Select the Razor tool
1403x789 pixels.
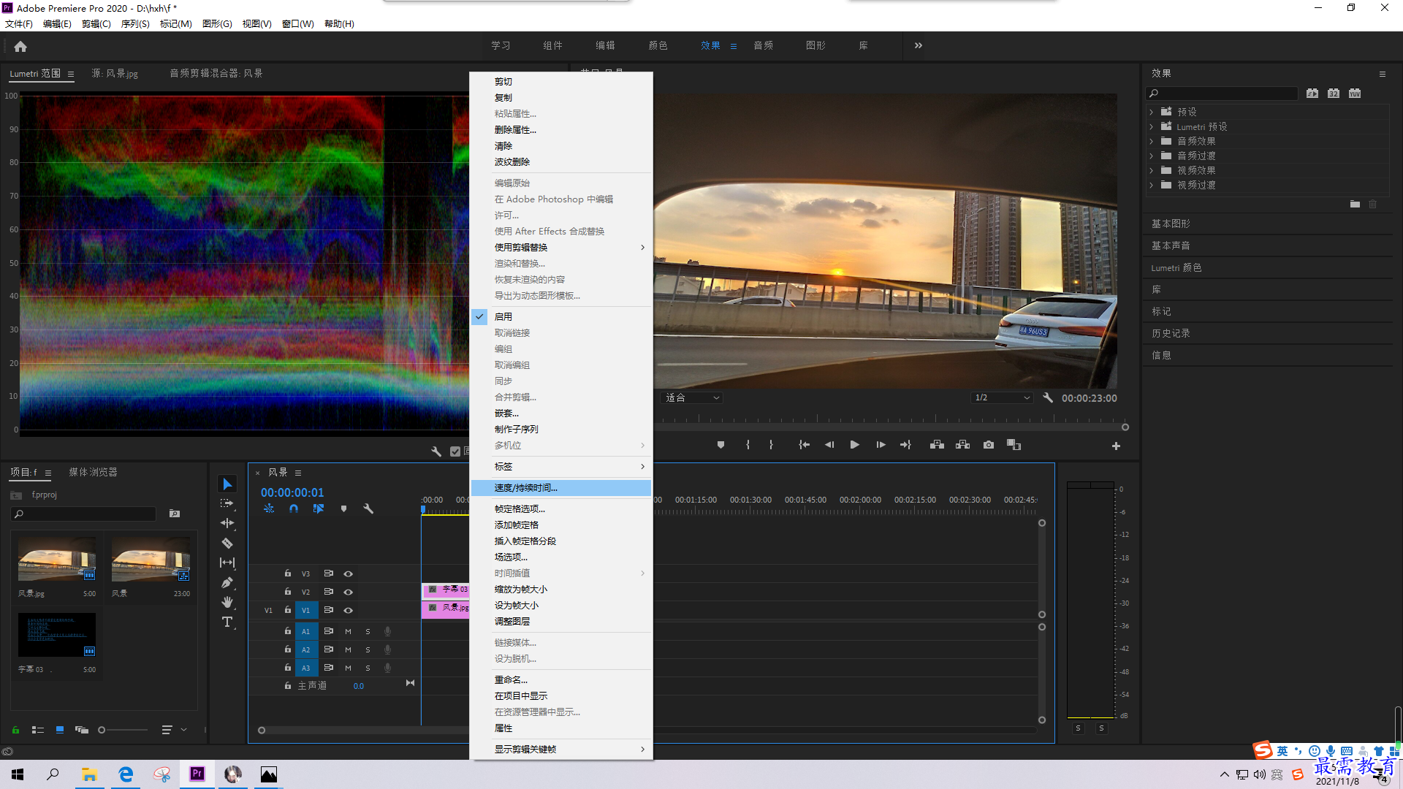[227, 543]
